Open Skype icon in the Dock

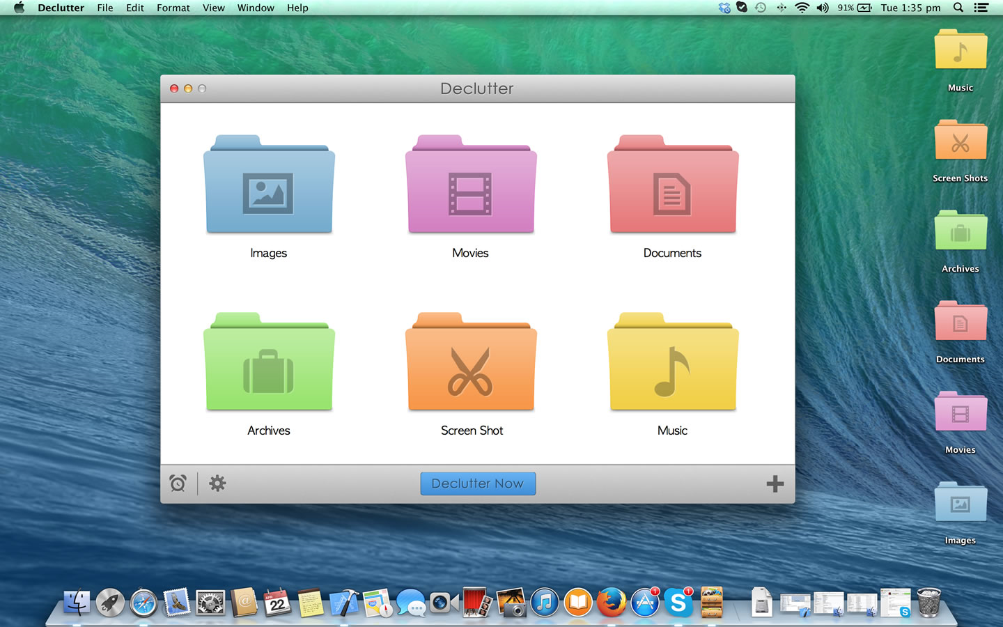click(x=678, y=603)
